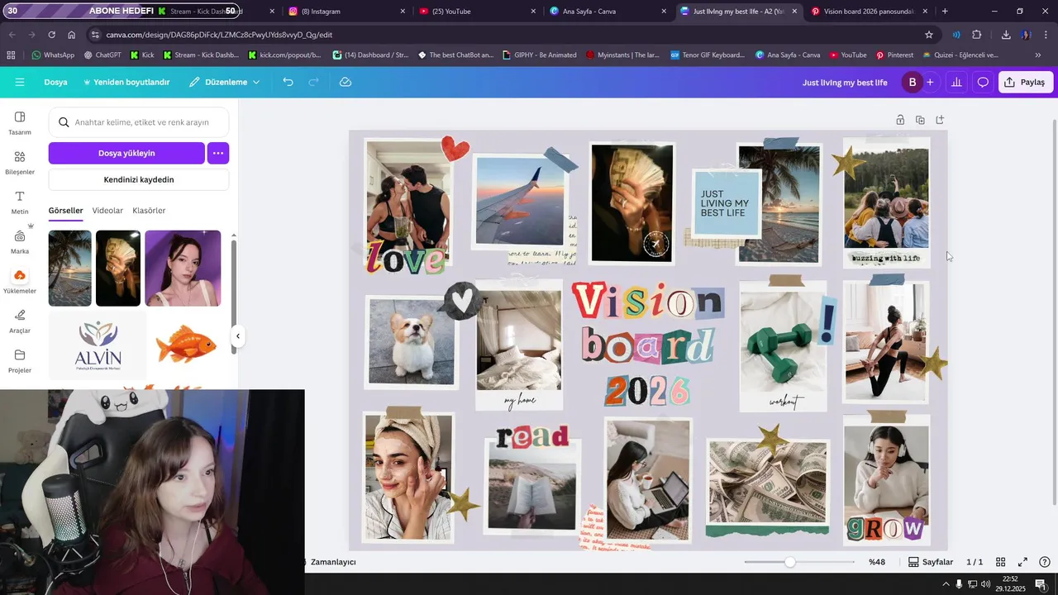Switch to the Videolar tab
Screen dimensions: 1058x595
(107, 211)
